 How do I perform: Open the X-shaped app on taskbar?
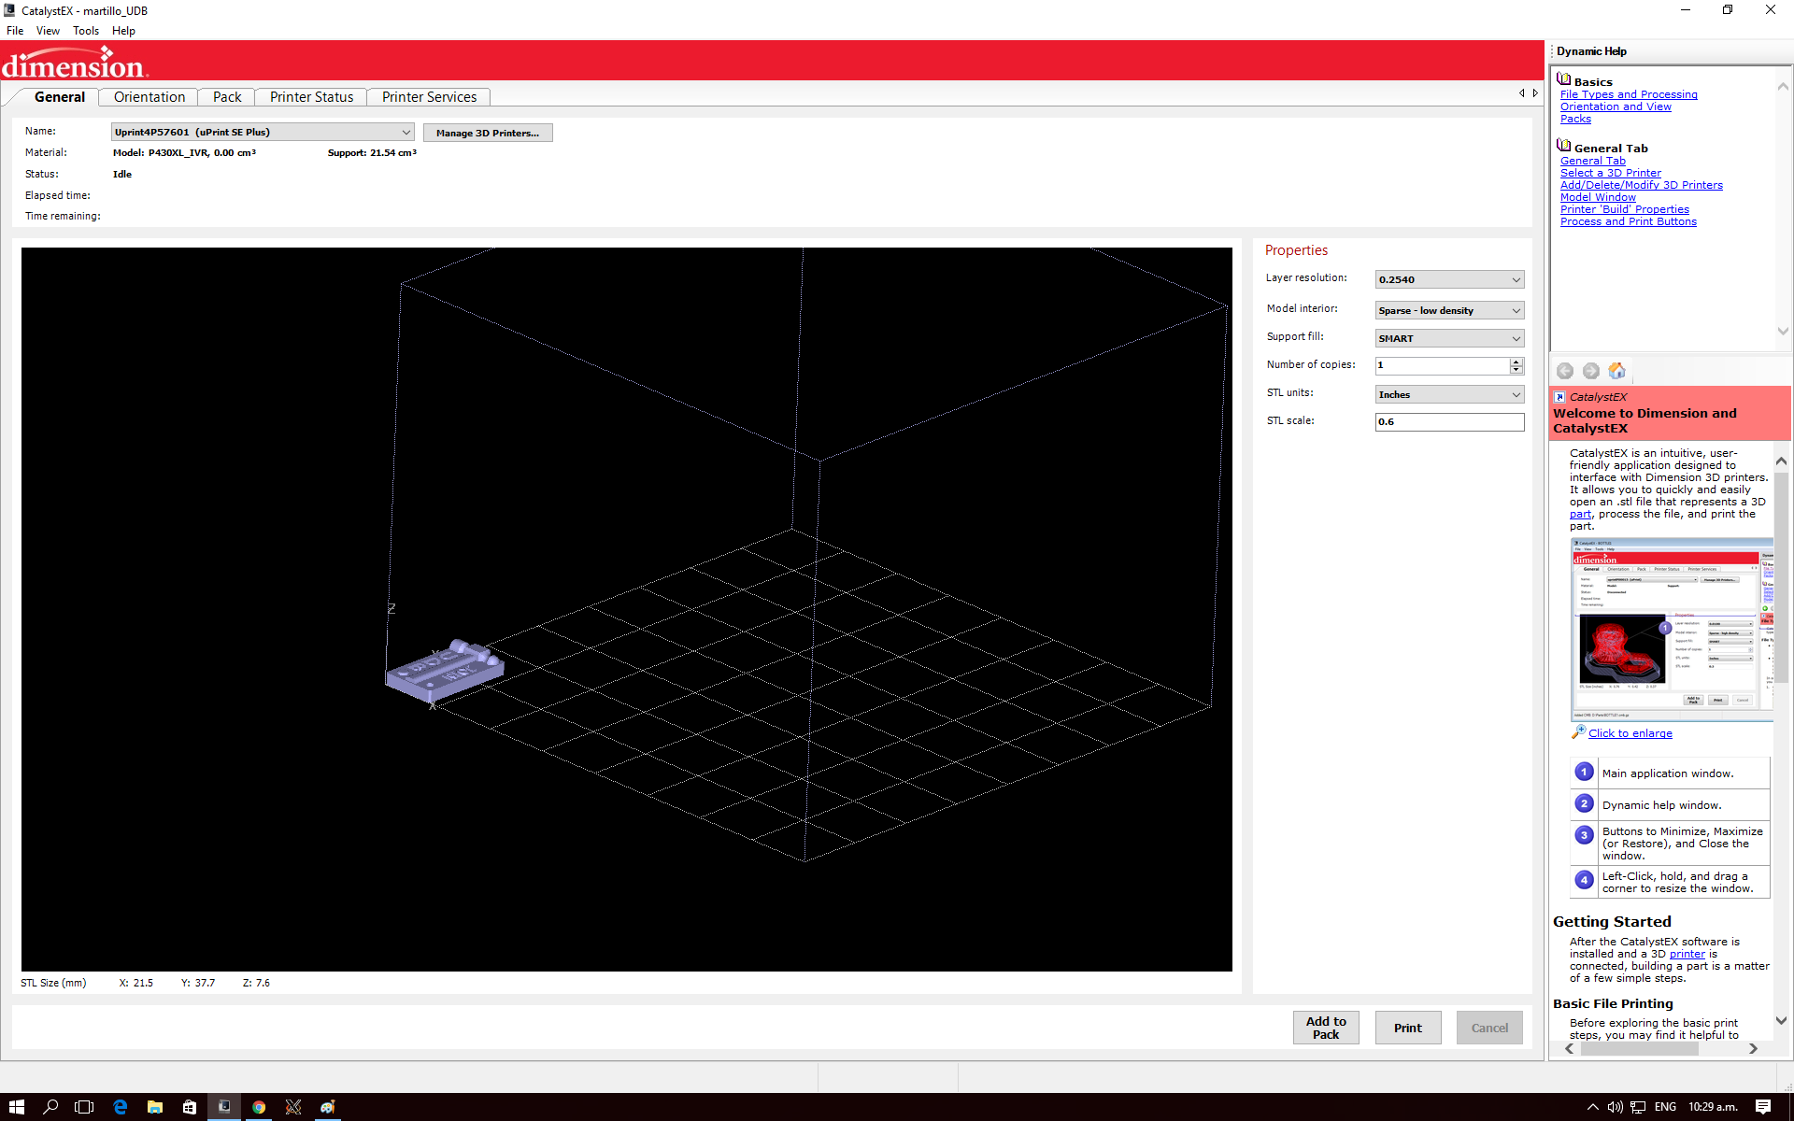pyautogui.click(x=293, y=1107)
